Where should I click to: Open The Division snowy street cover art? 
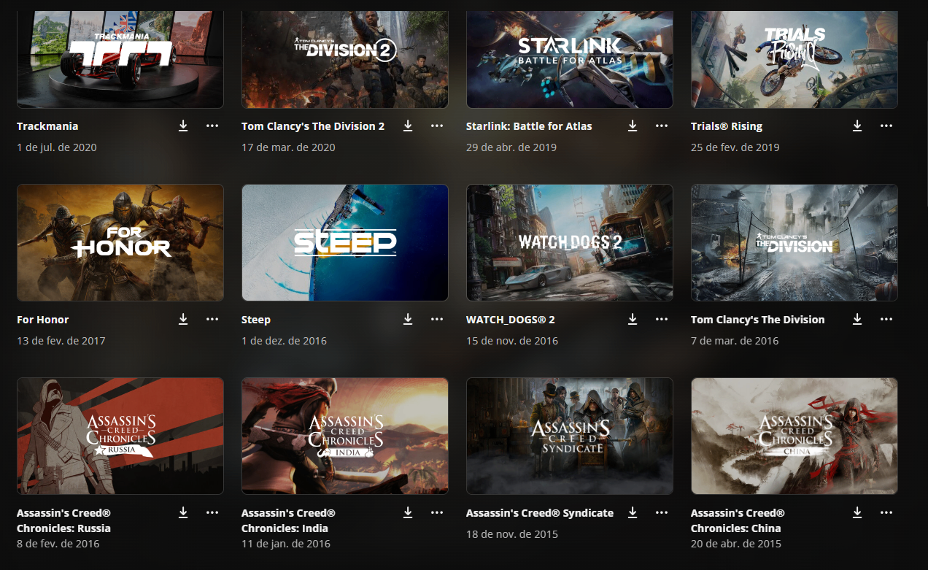794,242
